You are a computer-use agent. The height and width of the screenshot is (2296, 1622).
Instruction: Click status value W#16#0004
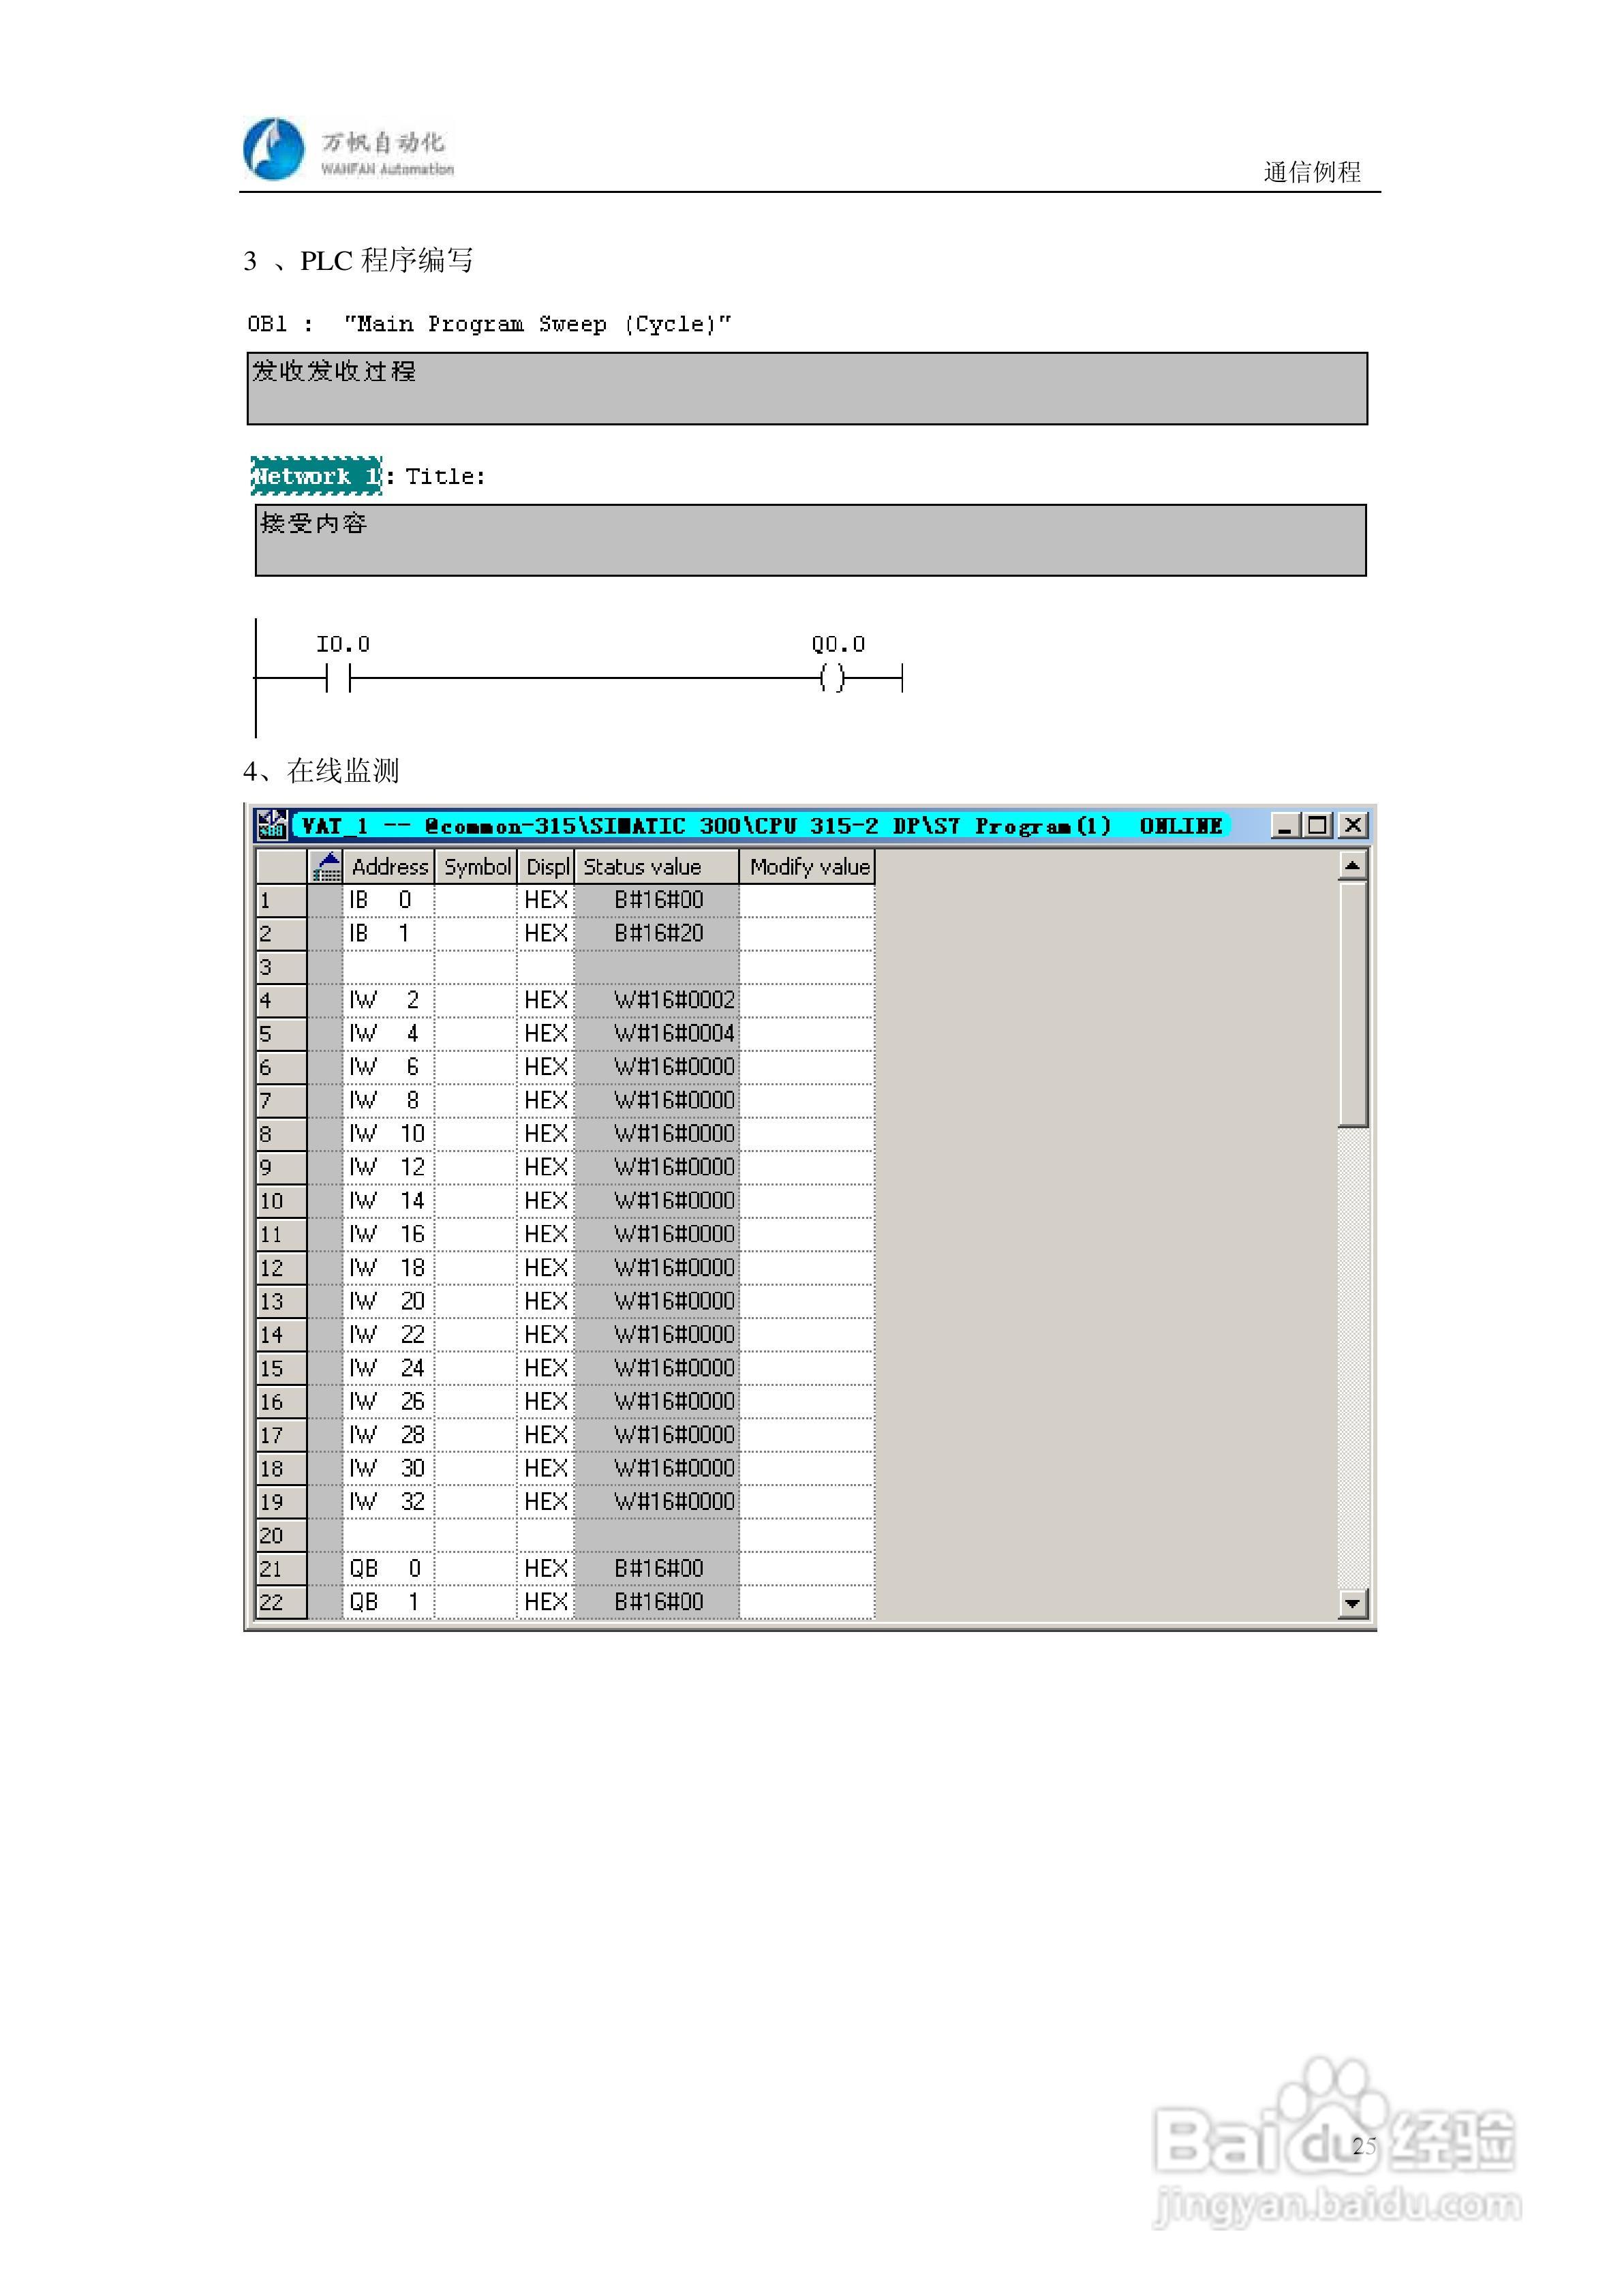657,1034
